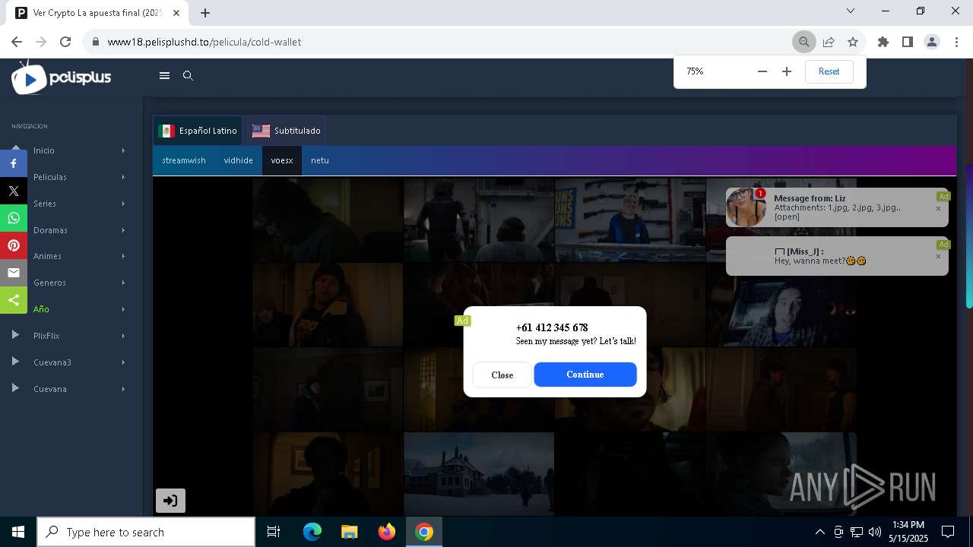Switch to netu server
Viewport: 973px width, 547px height.
[320, 160]
